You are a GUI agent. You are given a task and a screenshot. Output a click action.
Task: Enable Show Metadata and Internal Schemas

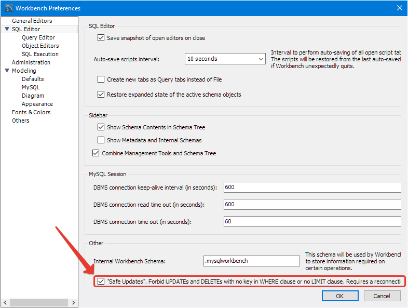point(101,140)
